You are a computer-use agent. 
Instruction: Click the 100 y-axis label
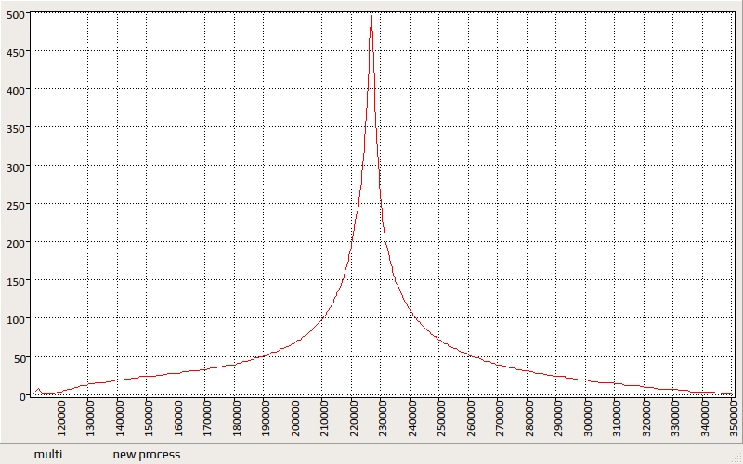[x=16, y=319]
